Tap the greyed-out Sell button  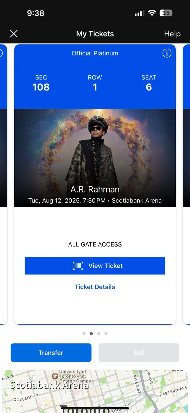tap(139, 352)
